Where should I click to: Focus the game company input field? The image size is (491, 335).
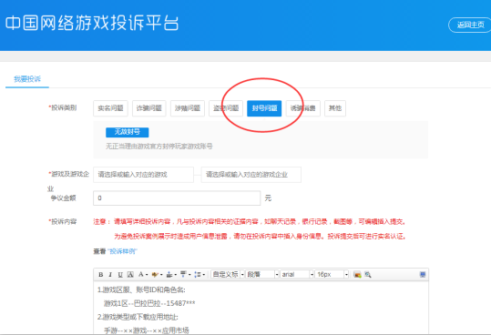[251, 175]
